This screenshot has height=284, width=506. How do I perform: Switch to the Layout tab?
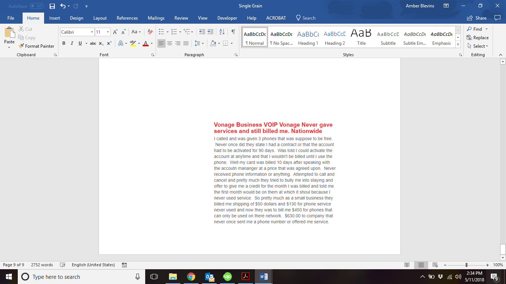tap(100, 18)
